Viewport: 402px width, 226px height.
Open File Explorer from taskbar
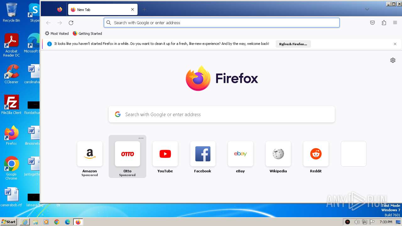[35, 222]
